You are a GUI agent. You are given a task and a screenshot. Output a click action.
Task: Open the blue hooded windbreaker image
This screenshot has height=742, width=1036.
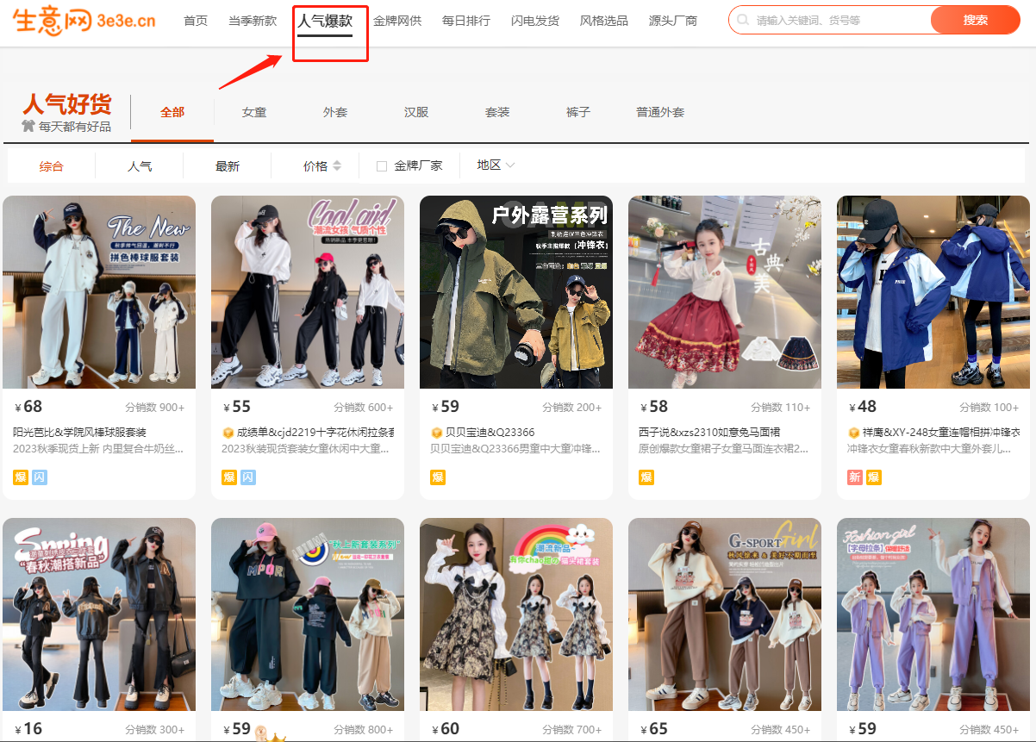[x=933, y=292]
